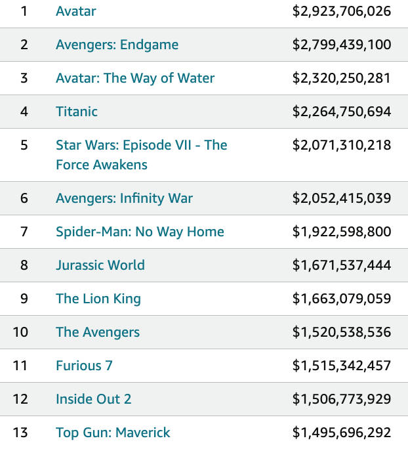Click the $1,506,773,929 gross amount
Image resolution: width=408 pixels, height=449 pixels.
341,399
